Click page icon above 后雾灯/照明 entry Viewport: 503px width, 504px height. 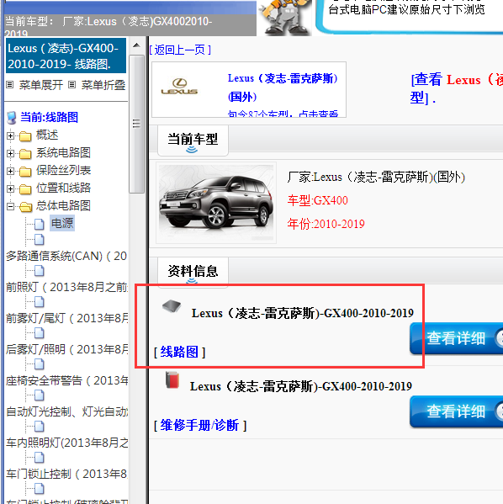(40, 333)
